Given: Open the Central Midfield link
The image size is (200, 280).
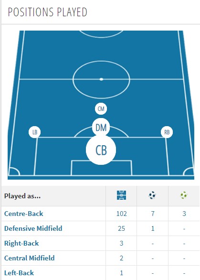Looking at the screenshot, I should (x=29, y=258).
